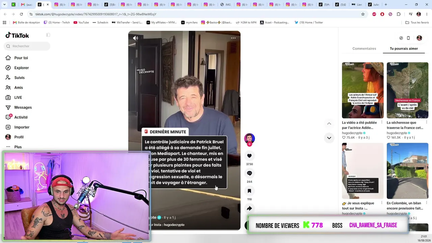Open the TikTok coins icon in top right

401,38
